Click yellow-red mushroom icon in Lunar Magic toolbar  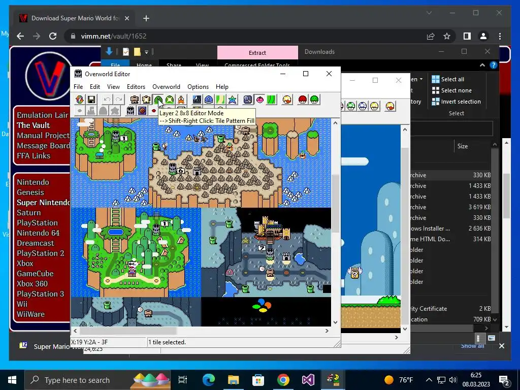click(390, 106)
